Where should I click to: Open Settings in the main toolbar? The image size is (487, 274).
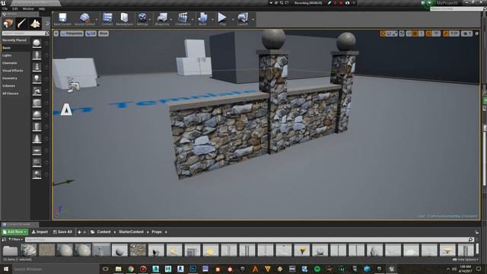point(142,19)
